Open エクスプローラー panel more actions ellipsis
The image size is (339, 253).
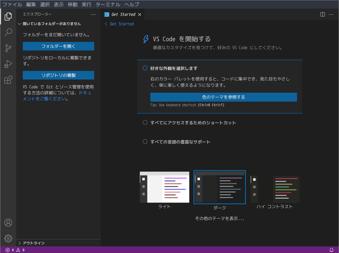point(93,15)
